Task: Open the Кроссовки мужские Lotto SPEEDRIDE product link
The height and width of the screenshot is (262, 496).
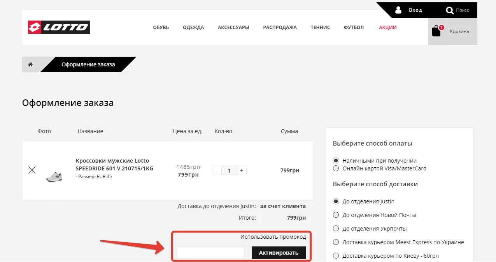Action: click(114, 165)
